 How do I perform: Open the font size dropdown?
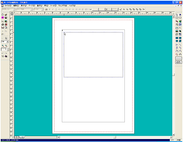42,9
